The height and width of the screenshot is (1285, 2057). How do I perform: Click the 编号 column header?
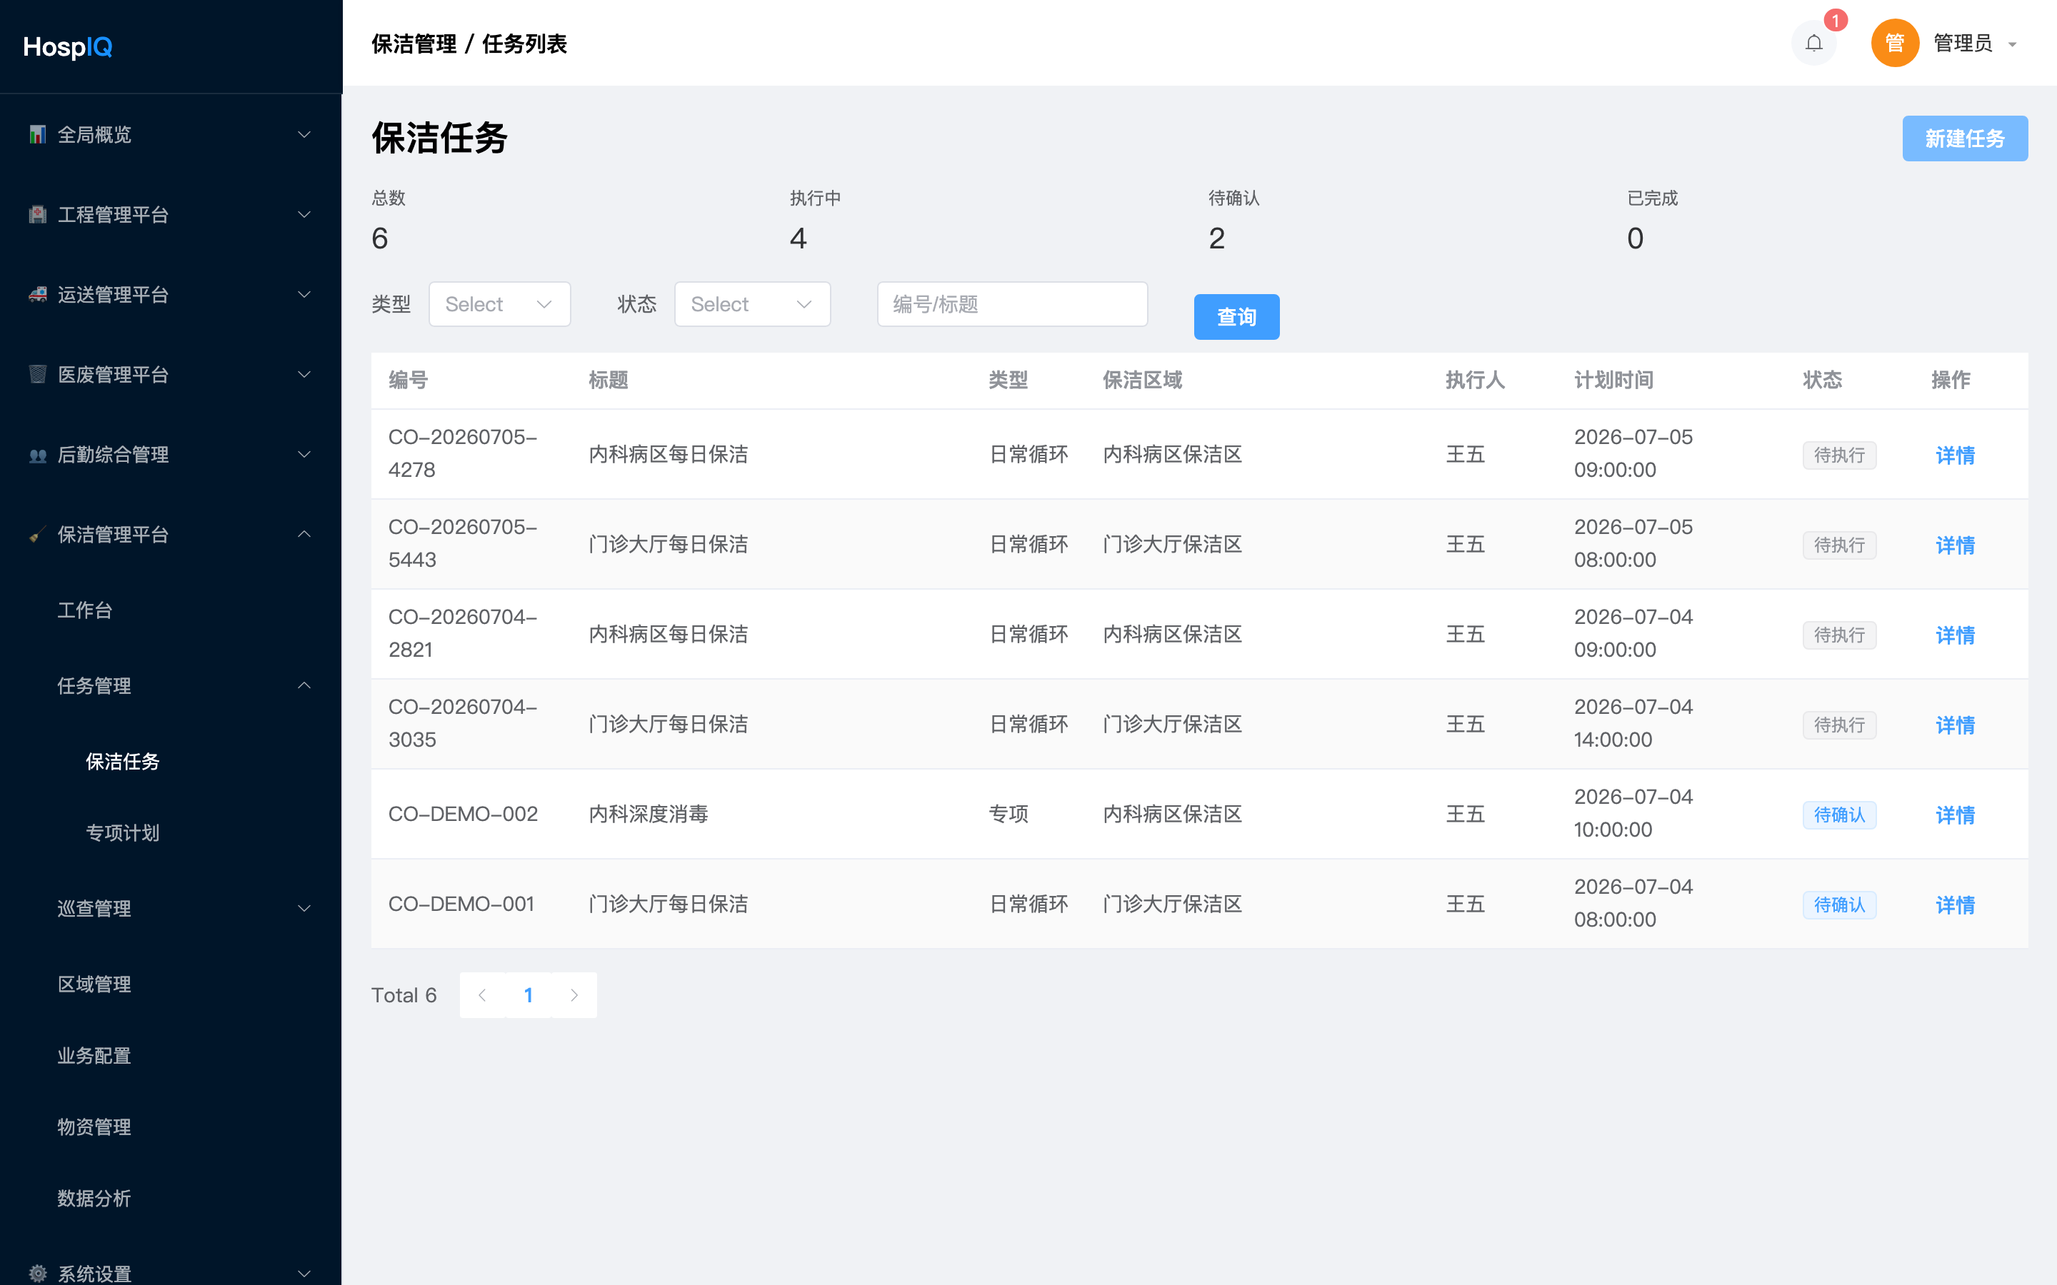coord(408,380)
